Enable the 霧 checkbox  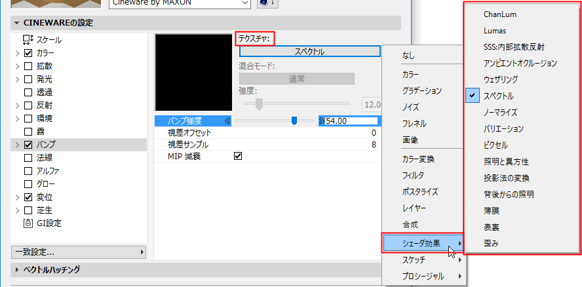coord(28,132)
